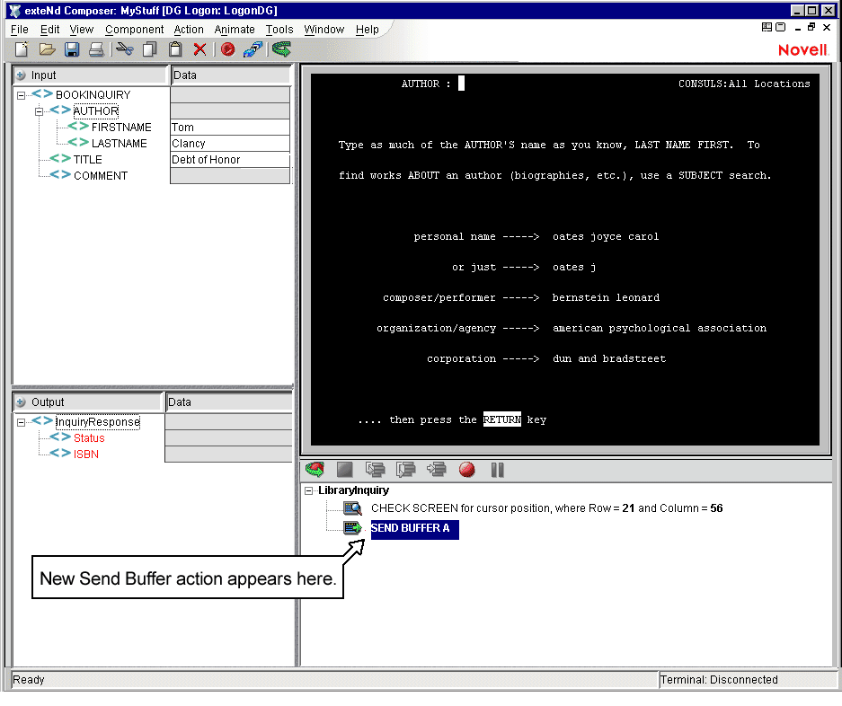The image size is (842, 706).
Task: Click the Stop animation square button
Action: click(344, 469)
